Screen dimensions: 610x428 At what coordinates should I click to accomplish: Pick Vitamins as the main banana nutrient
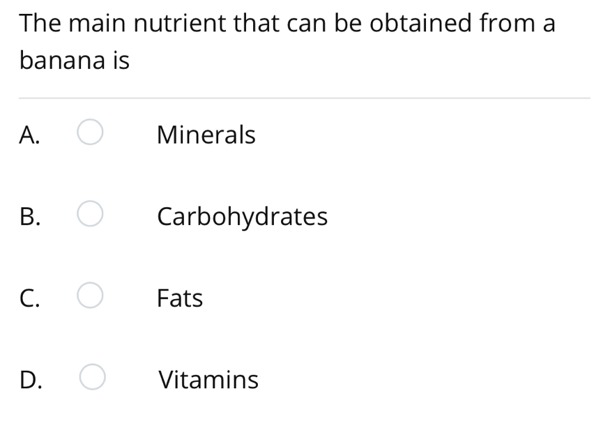pyautogui.click(x=91, y=378)
